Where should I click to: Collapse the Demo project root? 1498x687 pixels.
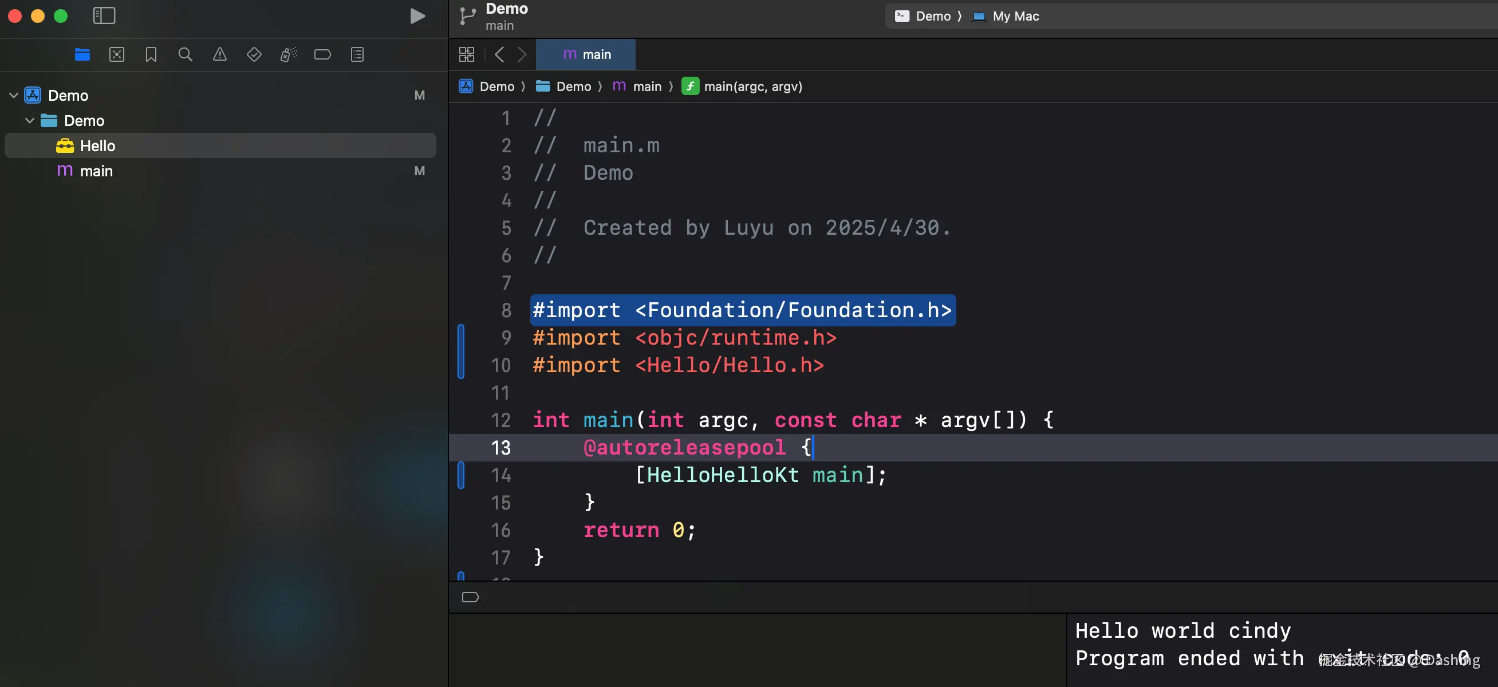click(14, 95)
